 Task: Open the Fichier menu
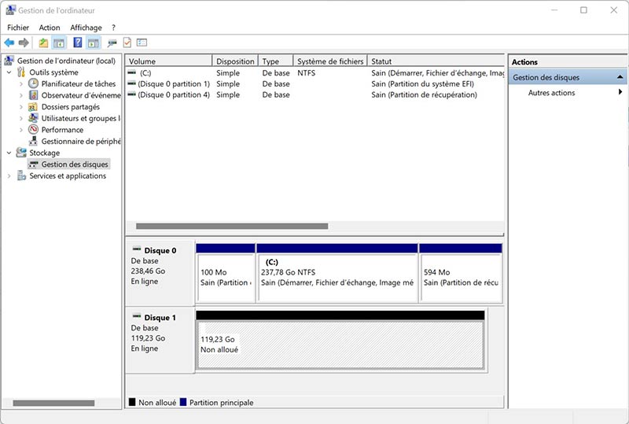[x=18, y=28]
